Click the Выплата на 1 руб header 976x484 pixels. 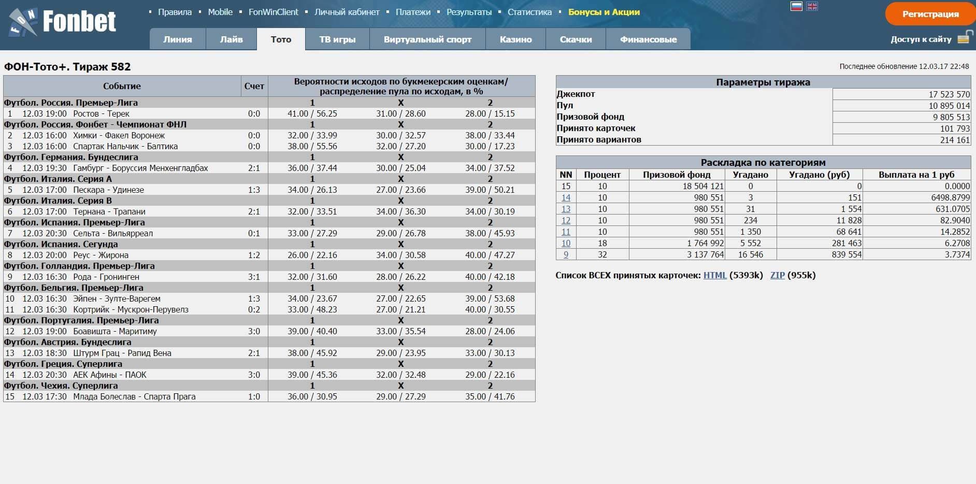916,175
